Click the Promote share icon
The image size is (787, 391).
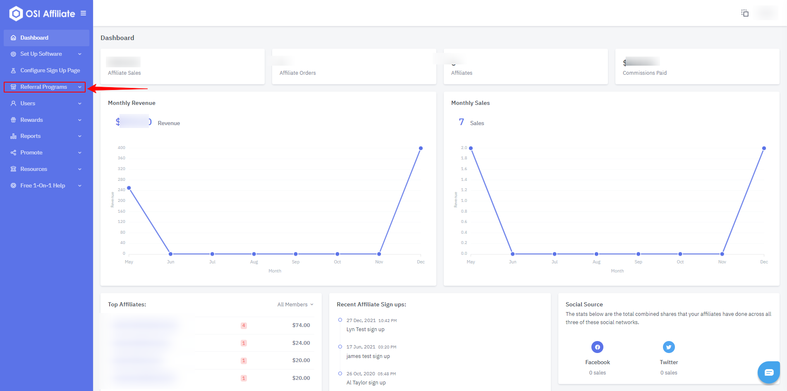(13, 153)
